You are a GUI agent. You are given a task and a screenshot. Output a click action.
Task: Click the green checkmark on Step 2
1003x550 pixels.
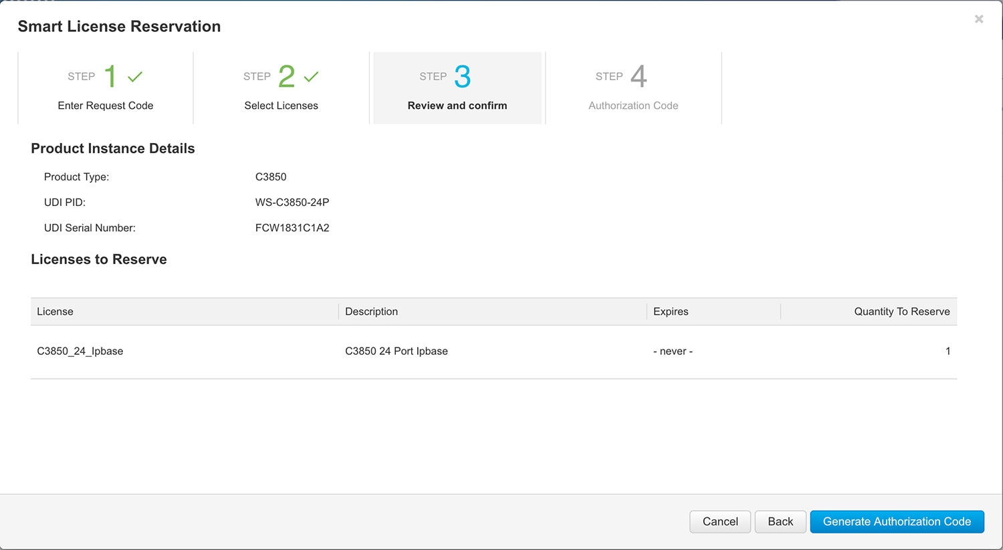click(311, 77)
